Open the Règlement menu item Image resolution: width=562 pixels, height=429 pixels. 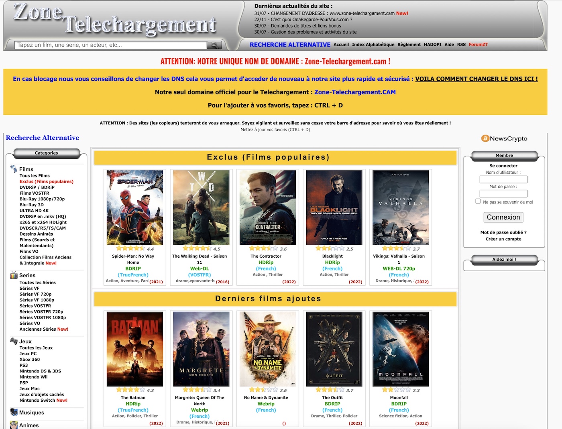click(x=409, y=45)
